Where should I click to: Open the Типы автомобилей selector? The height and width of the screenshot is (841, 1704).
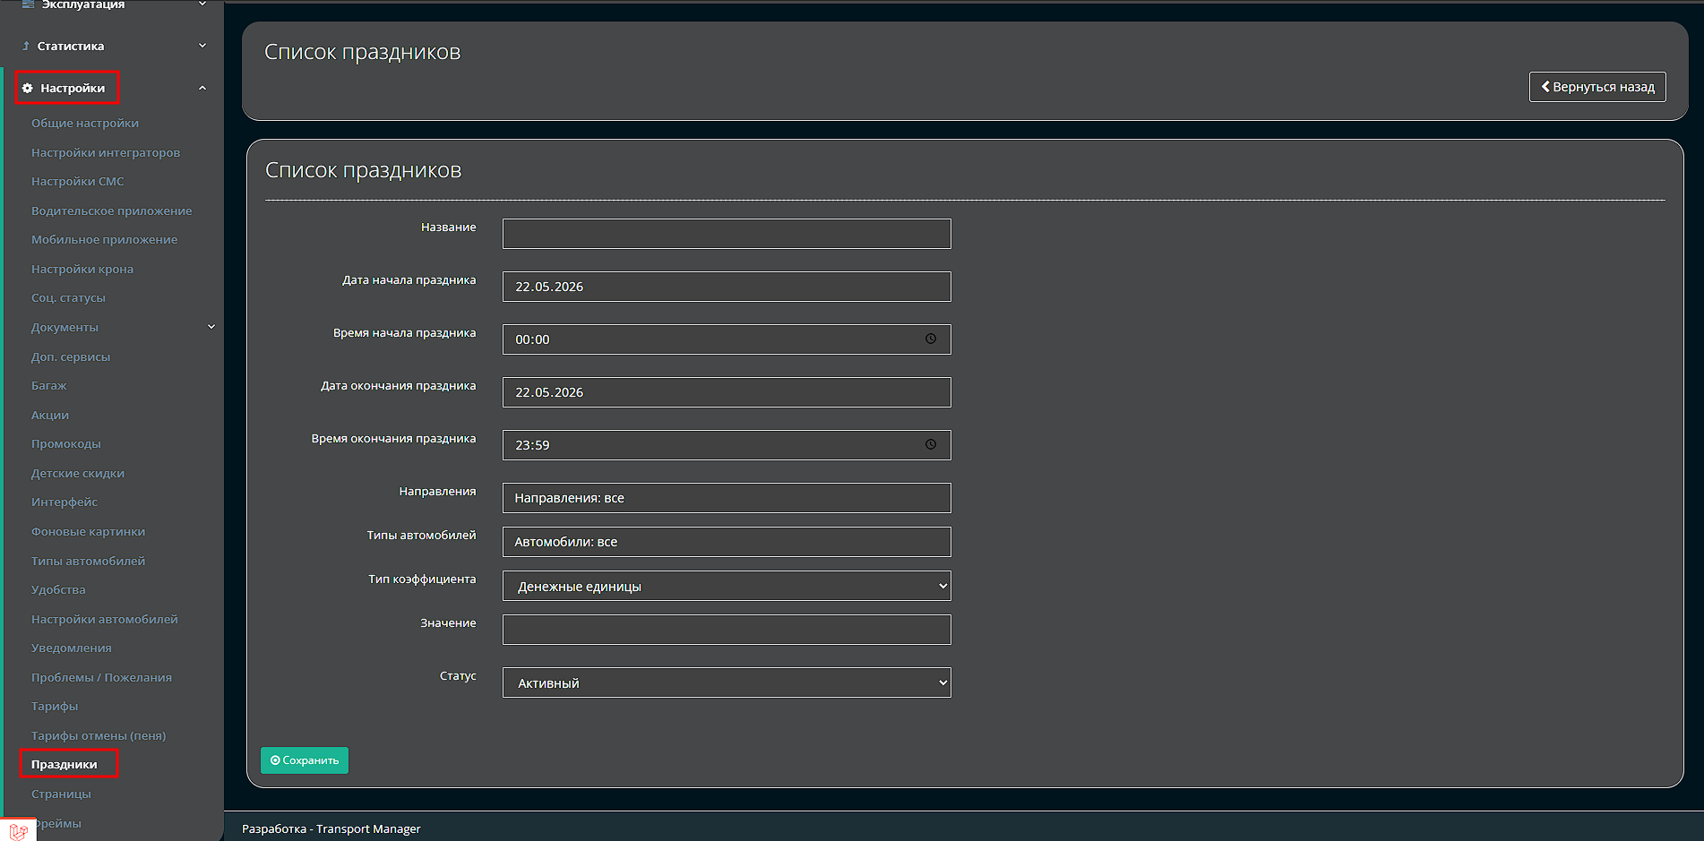click(x=727, y=542)
